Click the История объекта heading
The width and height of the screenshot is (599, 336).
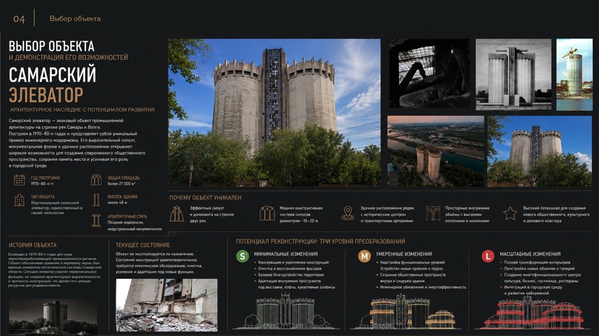click(33, 245)
